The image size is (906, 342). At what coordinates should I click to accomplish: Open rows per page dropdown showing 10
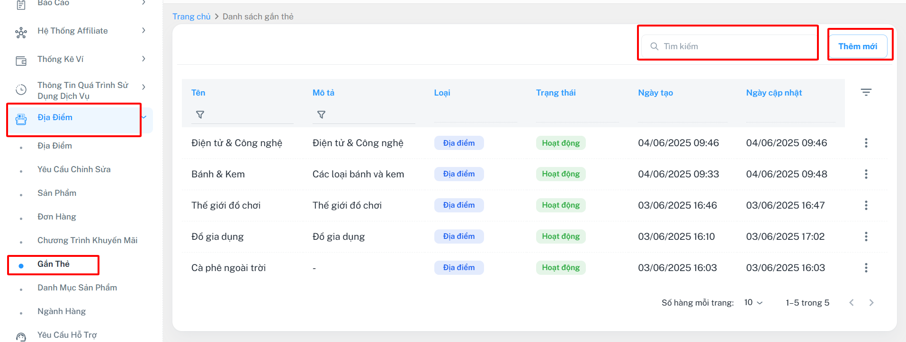tap(753, 303)
